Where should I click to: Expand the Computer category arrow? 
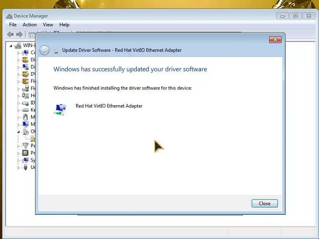(18, 53)
